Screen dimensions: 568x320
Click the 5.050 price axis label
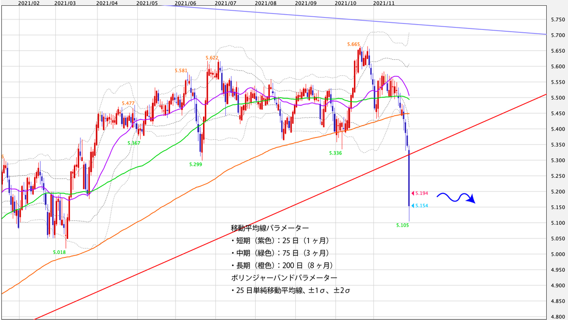coord(558,238)
